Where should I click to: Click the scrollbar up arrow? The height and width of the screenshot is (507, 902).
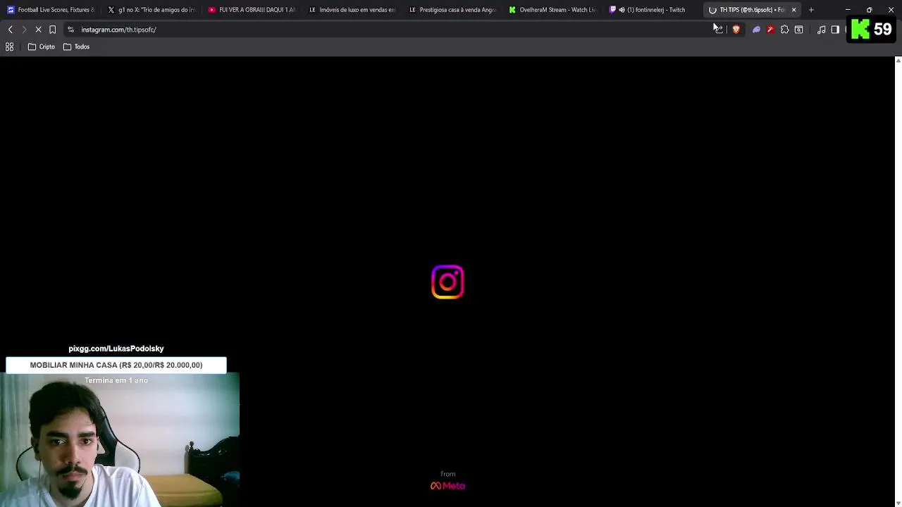[x=898, y=61]
